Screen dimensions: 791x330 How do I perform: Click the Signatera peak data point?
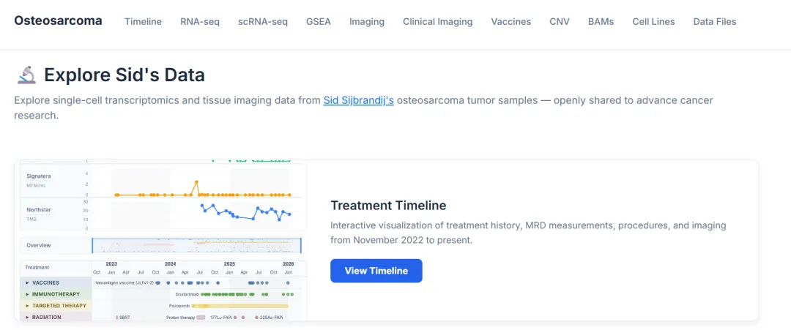pyautogui.click(x=196, y=181)
